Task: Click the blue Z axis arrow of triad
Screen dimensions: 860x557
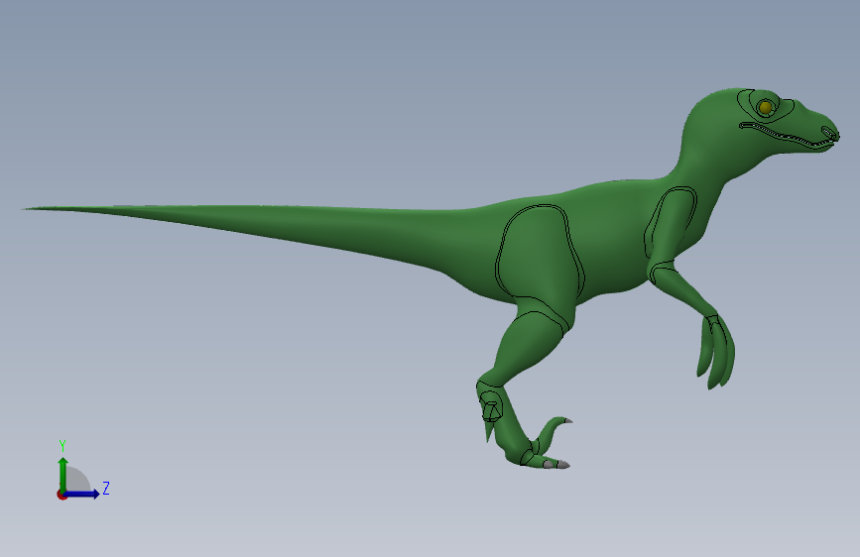Action: [x=83, y=494]
